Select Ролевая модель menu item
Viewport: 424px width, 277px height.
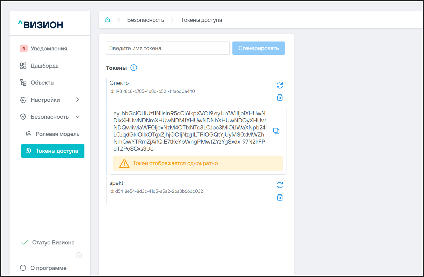58,134
